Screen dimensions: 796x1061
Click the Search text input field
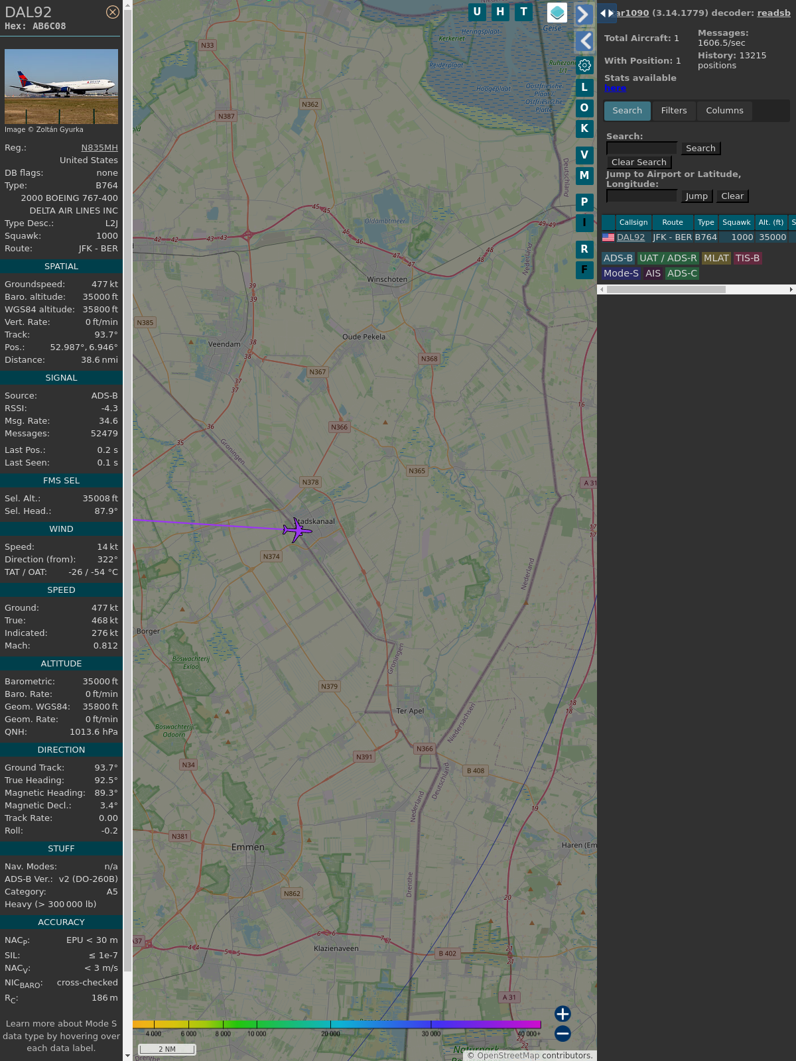(641, 148)
